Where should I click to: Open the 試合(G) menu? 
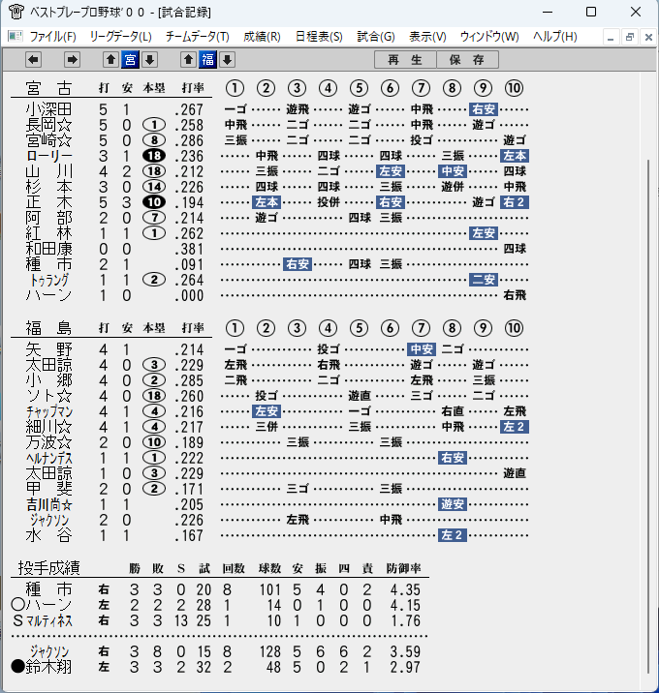coord(376,36)
